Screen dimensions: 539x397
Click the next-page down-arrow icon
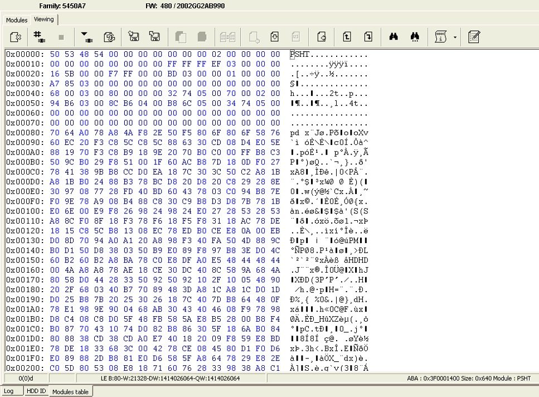368,36
